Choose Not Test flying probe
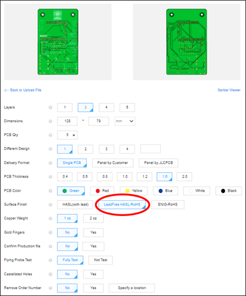This screenshot has width=246, height=296. 101,260
